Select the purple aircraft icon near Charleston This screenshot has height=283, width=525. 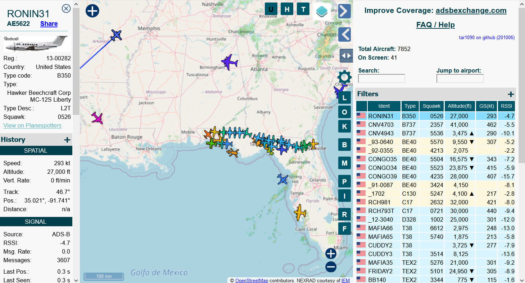pyautogui.click(x=339, y=90)
